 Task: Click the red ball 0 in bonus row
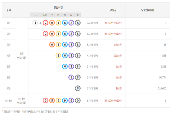tap(46, 100)
